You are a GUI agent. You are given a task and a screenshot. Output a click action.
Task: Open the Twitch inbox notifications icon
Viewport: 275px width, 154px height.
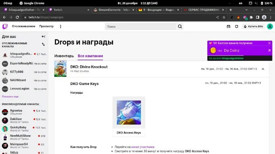tap(228, 26)
